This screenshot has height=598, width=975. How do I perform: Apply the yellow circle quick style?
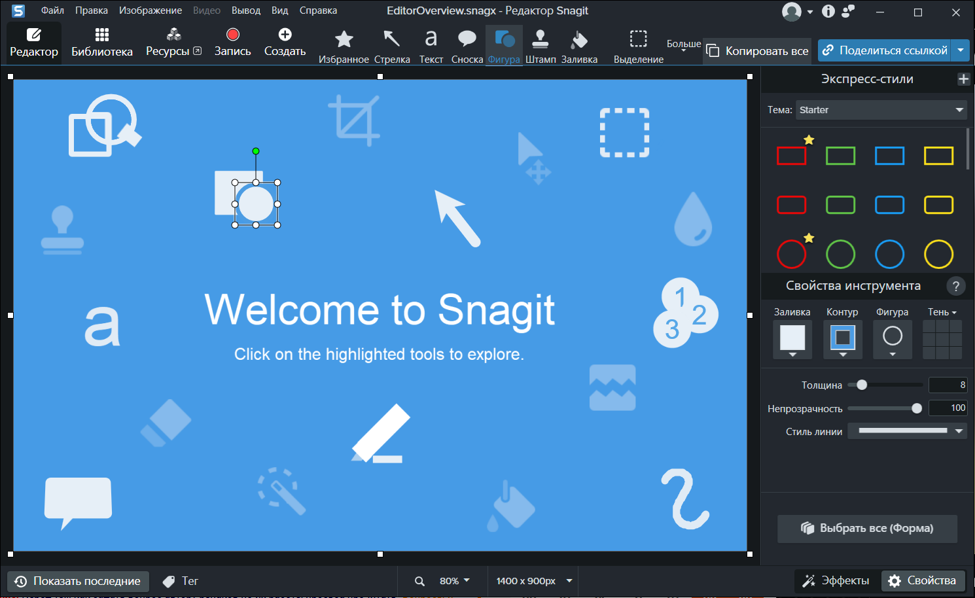(939, 254)
